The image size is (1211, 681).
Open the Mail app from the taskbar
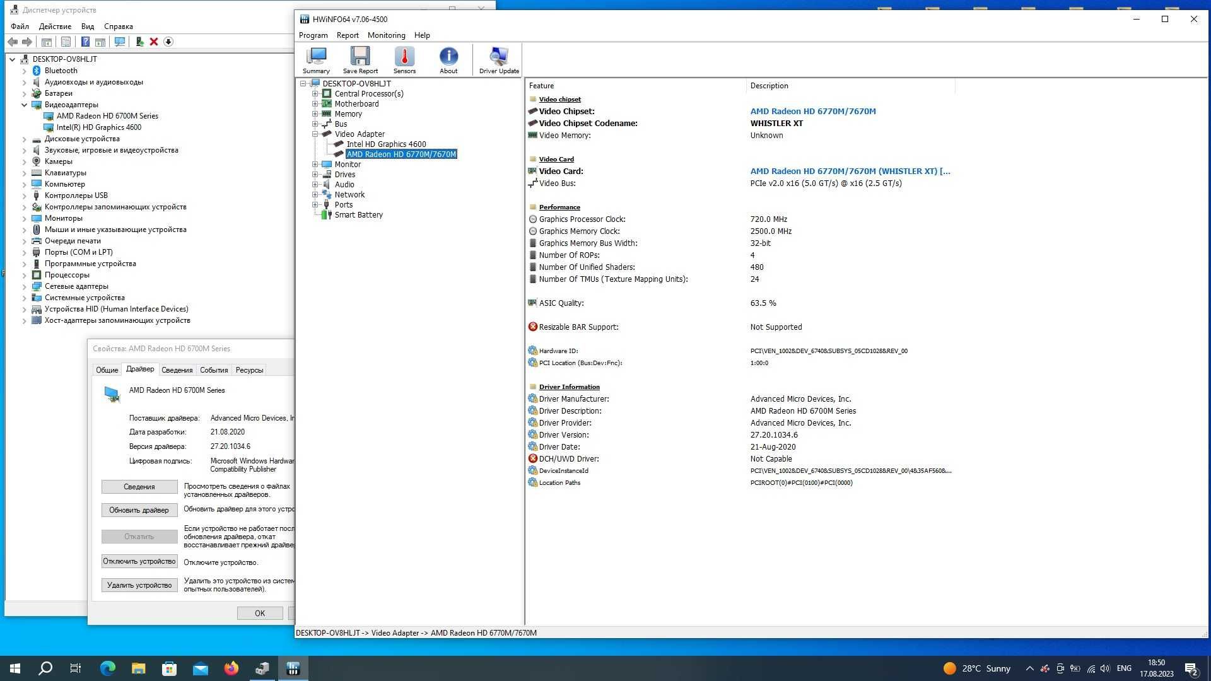[201, 668]
